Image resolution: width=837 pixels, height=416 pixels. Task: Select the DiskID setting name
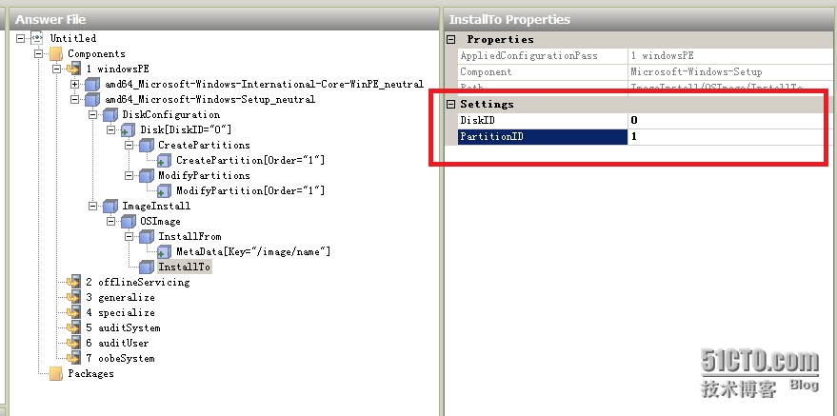pyautogui.click(x=477, y=121)
